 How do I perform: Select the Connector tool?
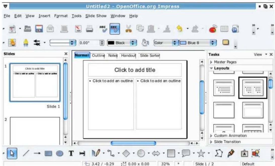111,153
